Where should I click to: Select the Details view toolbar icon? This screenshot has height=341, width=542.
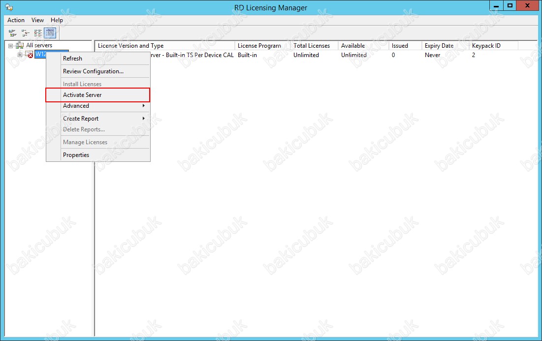point(50,33)
